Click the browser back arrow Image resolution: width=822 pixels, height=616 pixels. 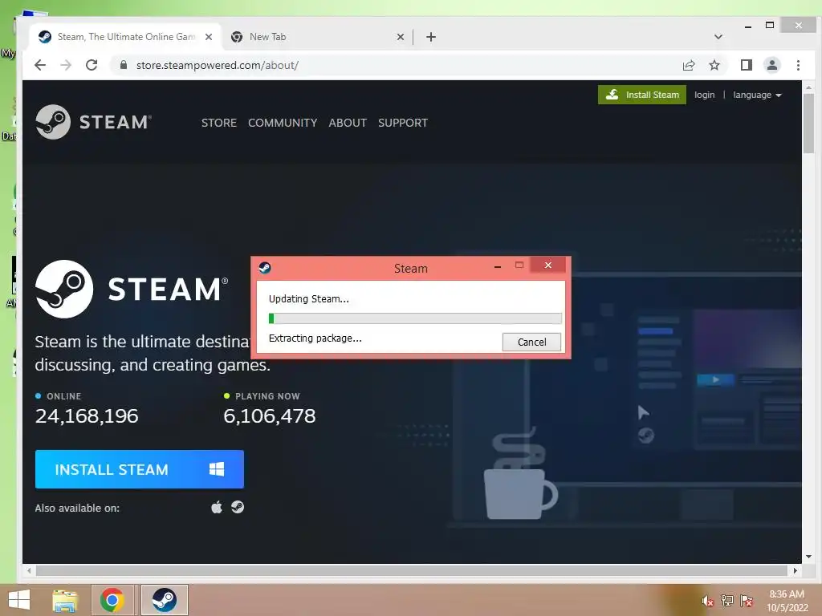(x=40, y=65)
